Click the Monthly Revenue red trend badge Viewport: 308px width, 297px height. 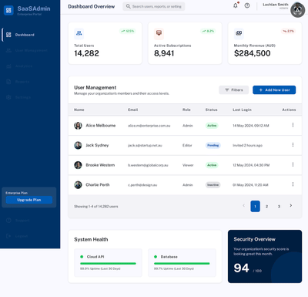pyautogui.click(x=288, y=31)
